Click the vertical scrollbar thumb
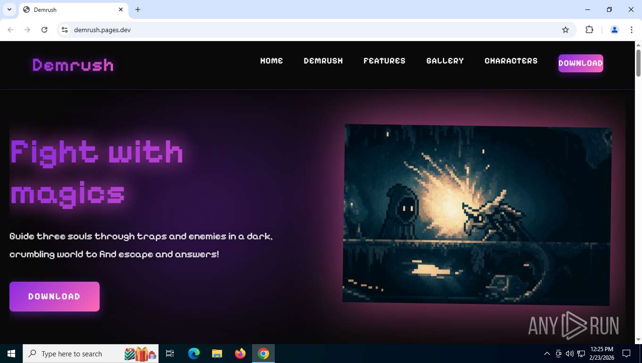The image size is (642, 363). pyautogui.click(x=638, y=63)
